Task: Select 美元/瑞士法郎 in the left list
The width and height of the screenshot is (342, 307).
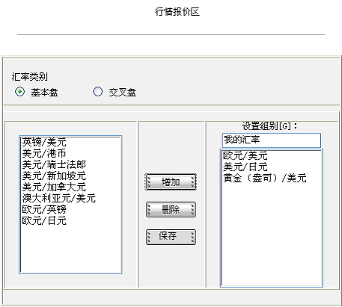Action: pos(70,164)
